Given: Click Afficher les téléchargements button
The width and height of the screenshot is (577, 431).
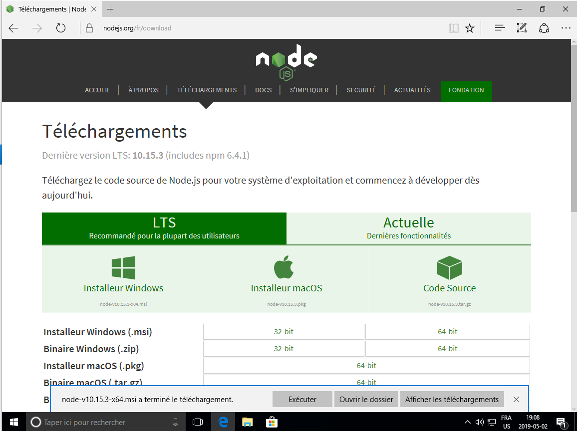Looking at the screenshot, I should pyautogui.click(x=452, y=400).
